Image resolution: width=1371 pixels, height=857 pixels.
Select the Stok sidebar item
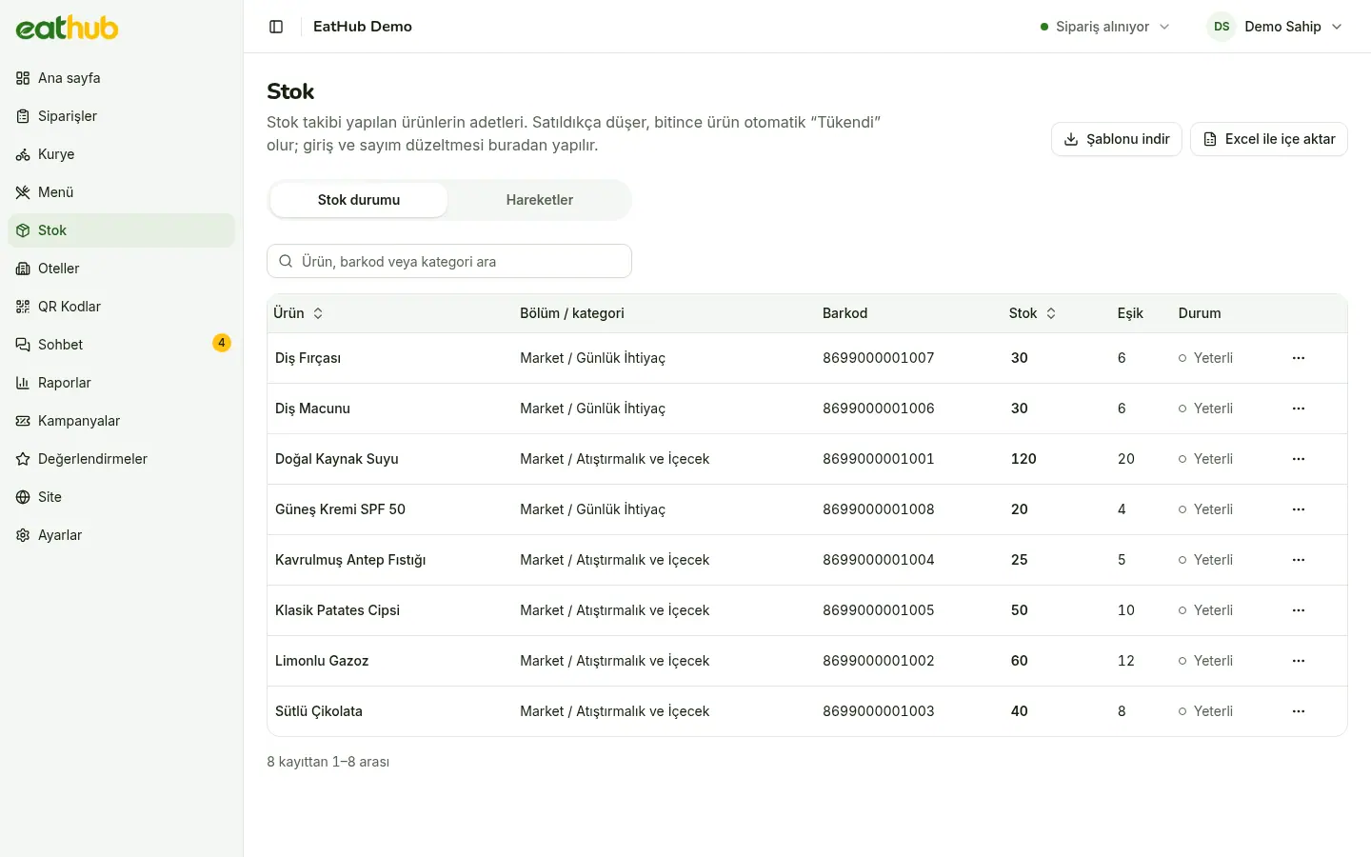tap(122, 230)
